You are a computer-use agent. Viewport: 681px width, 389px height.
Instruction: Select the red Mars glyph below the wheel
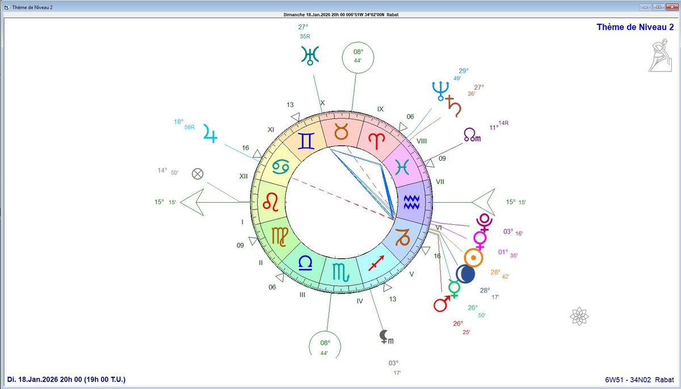(440, 306)
